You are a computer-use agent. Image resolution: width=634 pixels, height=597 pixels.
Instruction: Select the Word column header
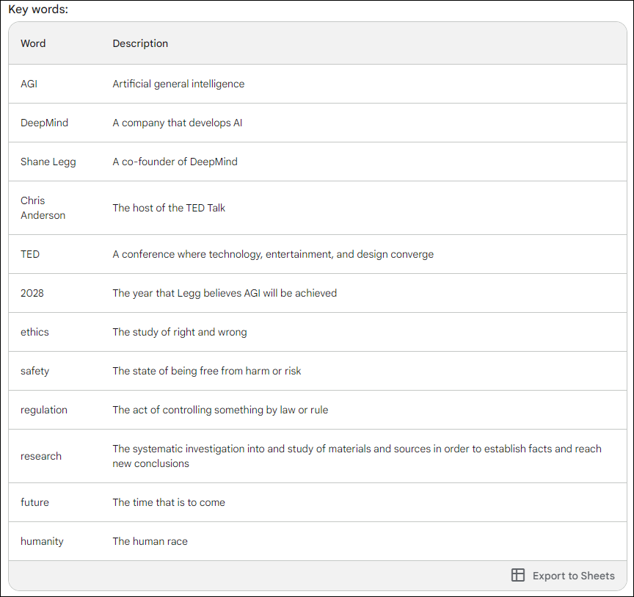point(33,43)
